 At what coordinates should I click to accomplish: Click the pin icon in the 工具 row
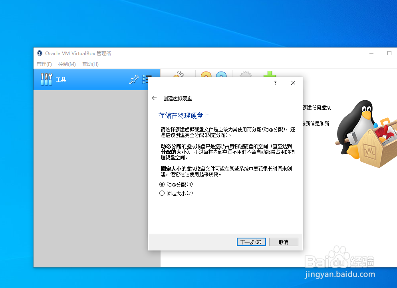(x=134, y=79)
